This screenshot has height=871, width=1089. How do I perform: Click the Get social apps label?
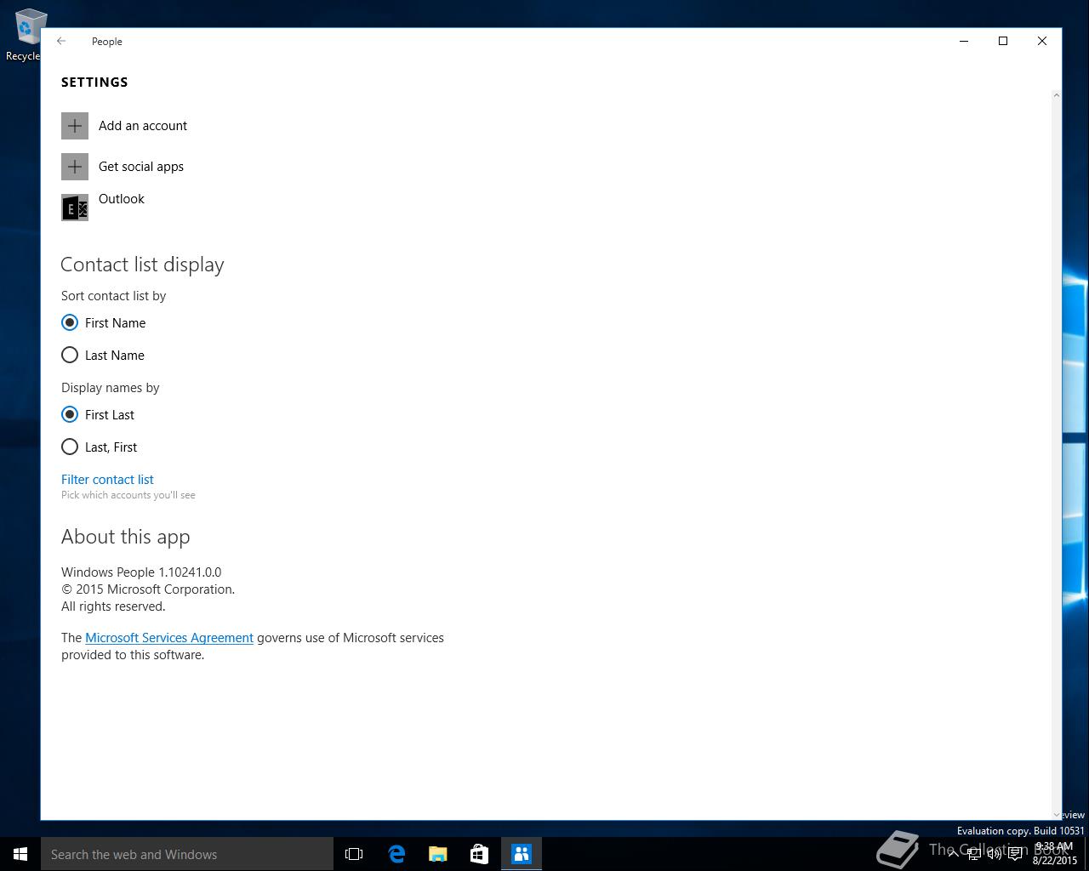click(141, 167)
